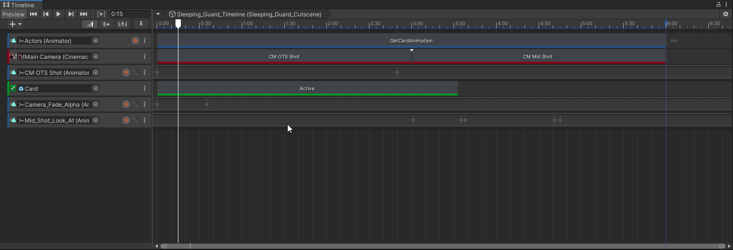The width and height of the screenshot is (733, 250).
Task: Open the Camera_Fade_Alpha track options menu
Action: (x=145, y=104)
